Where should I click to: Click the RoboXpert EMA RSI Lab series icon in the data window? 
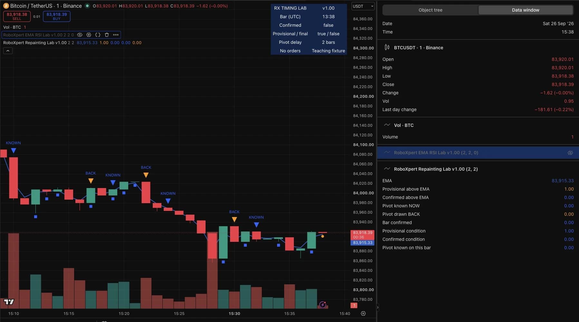387,152
